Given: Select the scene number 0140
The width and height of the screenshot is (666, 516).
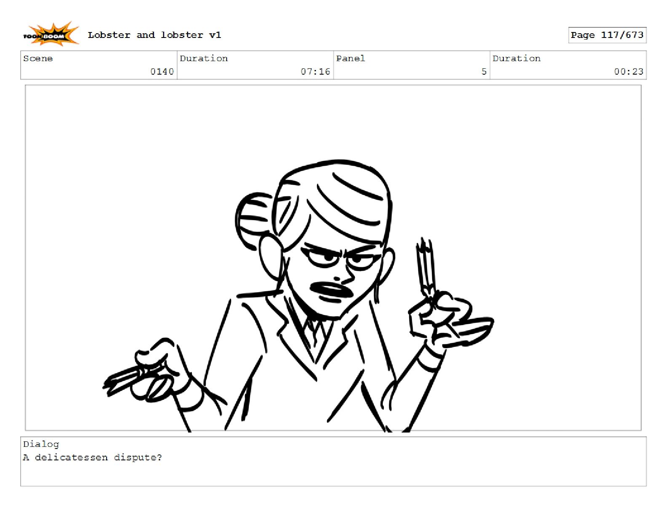Looking at the screenshot, I should point(162,72).
